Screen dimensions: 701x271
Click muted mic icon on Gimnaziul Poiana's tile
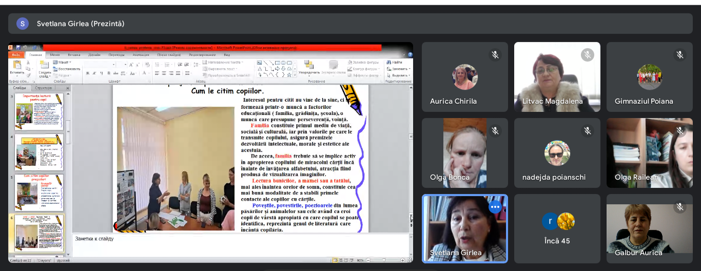(679, 55)
